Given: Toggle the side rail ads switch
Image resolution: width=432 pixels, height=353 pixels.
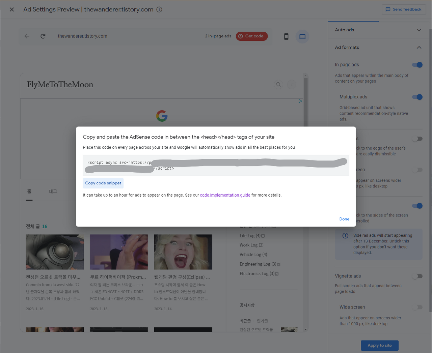Looking at the screenshot, I should pyautogui.click(x=417, y=206).
